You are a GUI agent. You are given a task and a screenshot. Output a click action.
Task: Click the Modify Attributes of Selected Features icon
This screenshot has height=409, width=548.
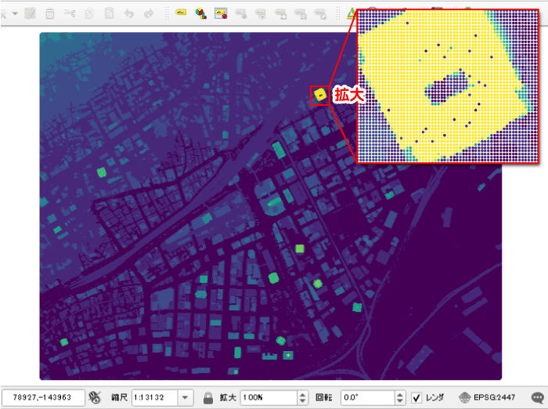point(30,13)
